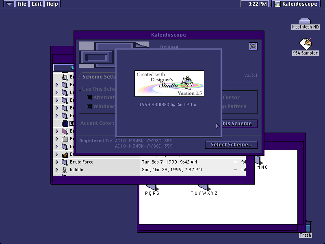Toggle the Alternate checkbox in Use This Scheme
Screen dimensions: 325x244
click(x=89, y=98)
